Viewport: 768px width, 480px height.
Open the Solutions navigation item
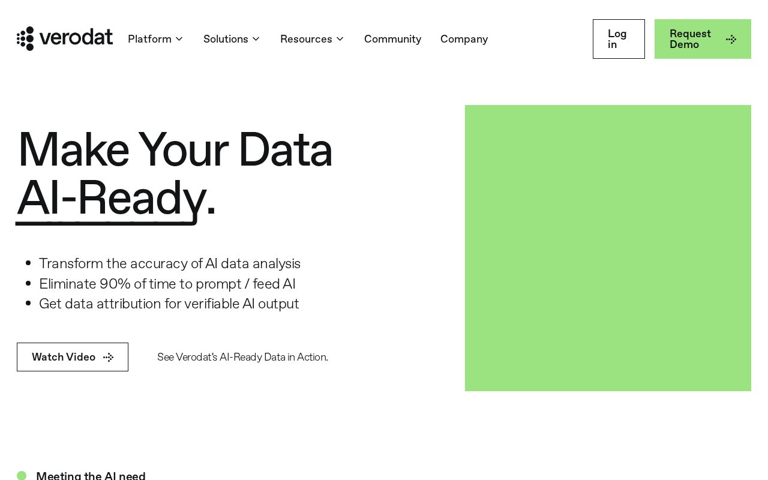click(232, 39)
